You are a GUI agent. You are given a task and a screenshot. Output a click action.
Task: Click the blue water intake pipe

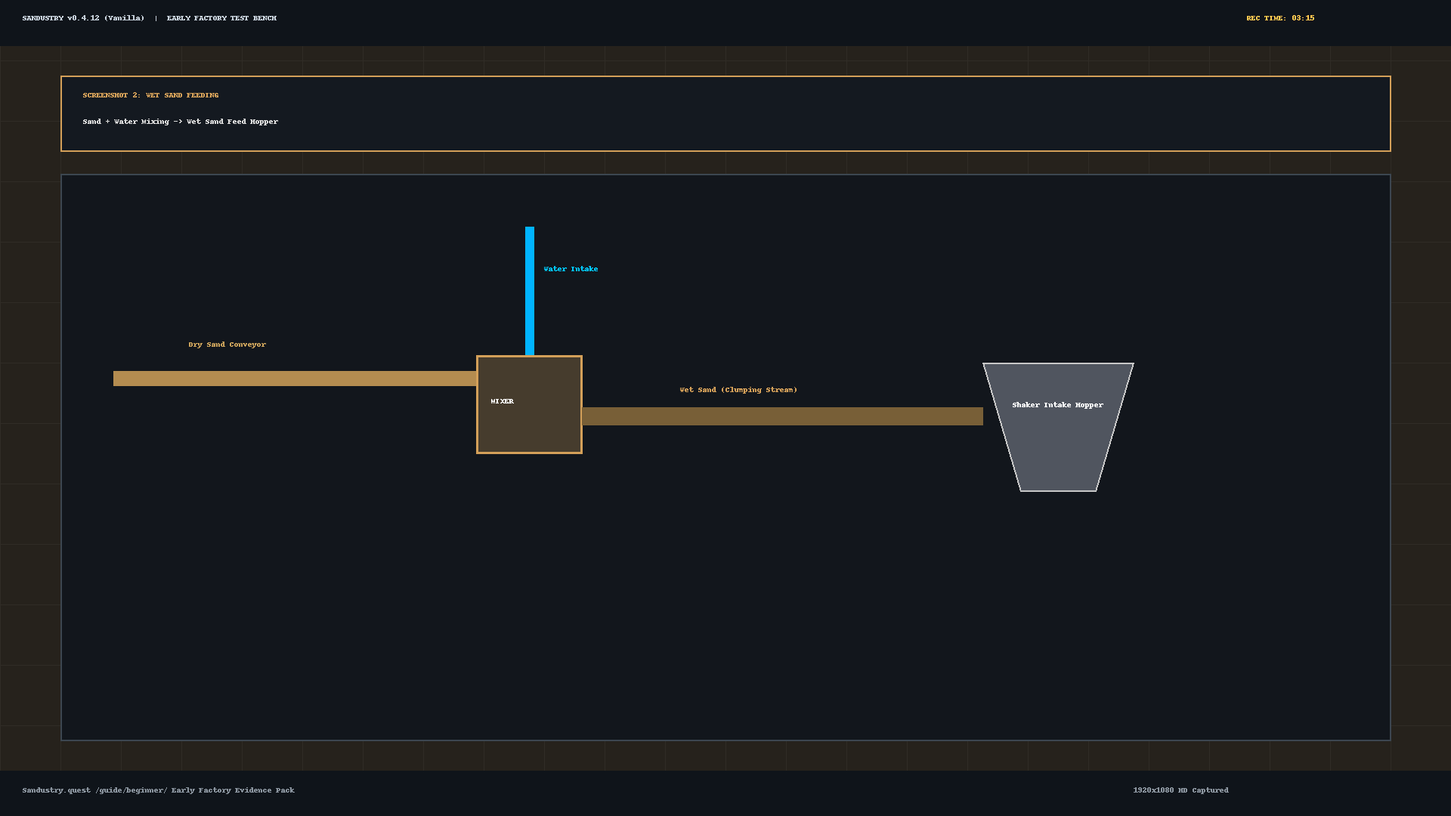(x=530, y=291)
